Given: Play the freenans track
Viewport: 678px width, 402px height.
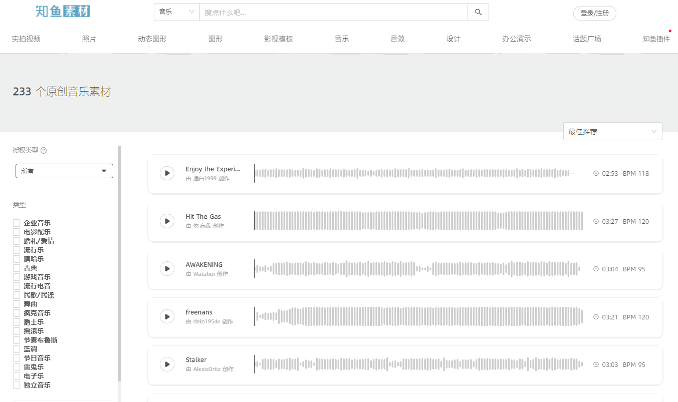Looking at the screenshot, I should point(167,316).
